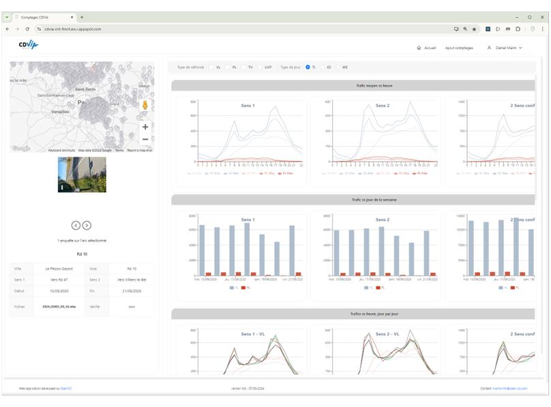551x407 pixels.
Task: Click the browser forward arrow
Action: [17, 29]
